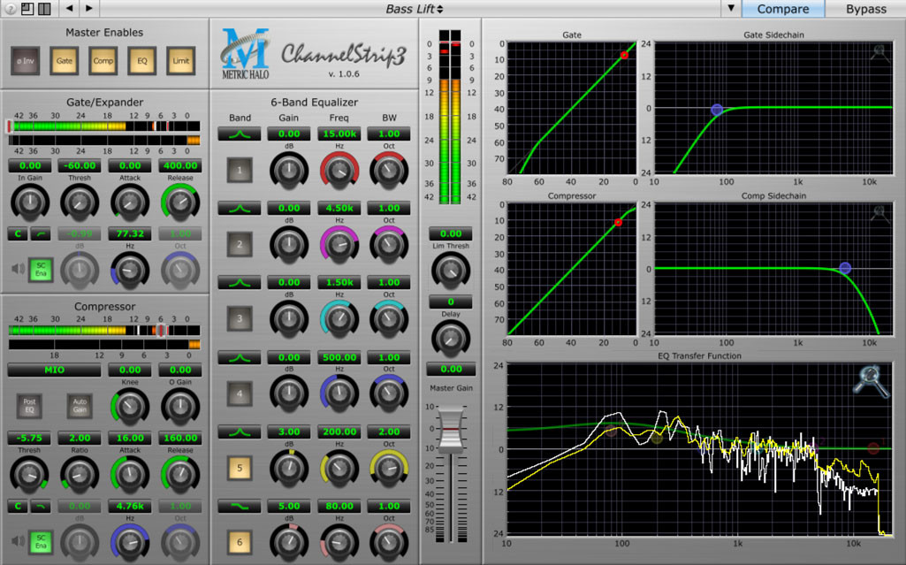
Task: Click the Bypass button
Action: [865, 9]
